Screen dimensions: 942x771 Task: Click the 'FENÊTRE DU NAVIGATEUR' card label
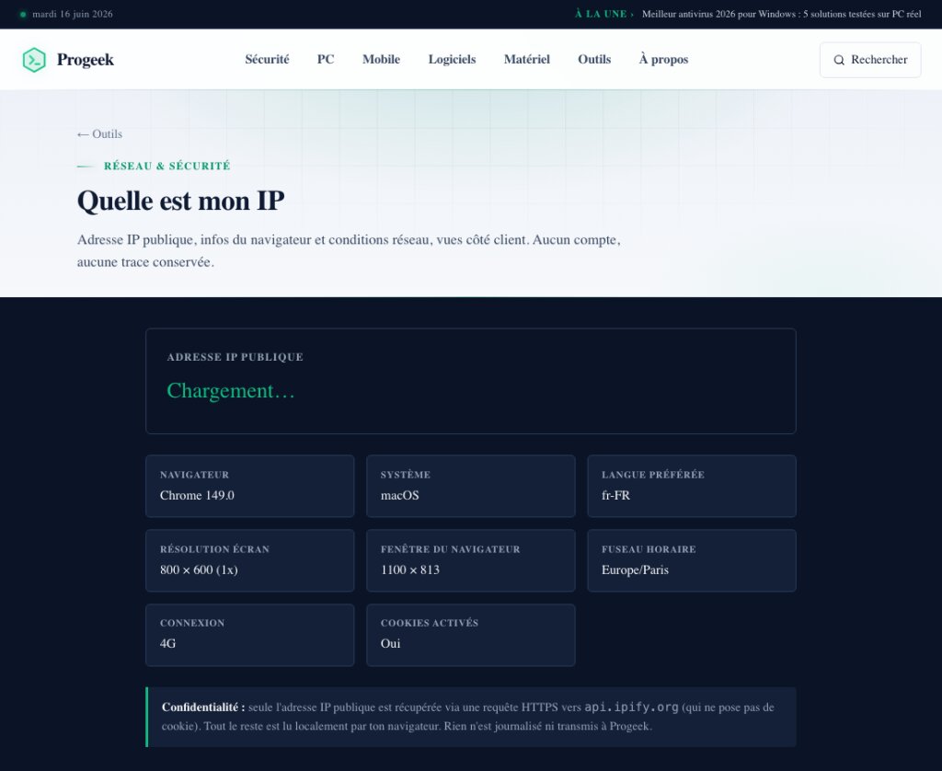[451, 549]
